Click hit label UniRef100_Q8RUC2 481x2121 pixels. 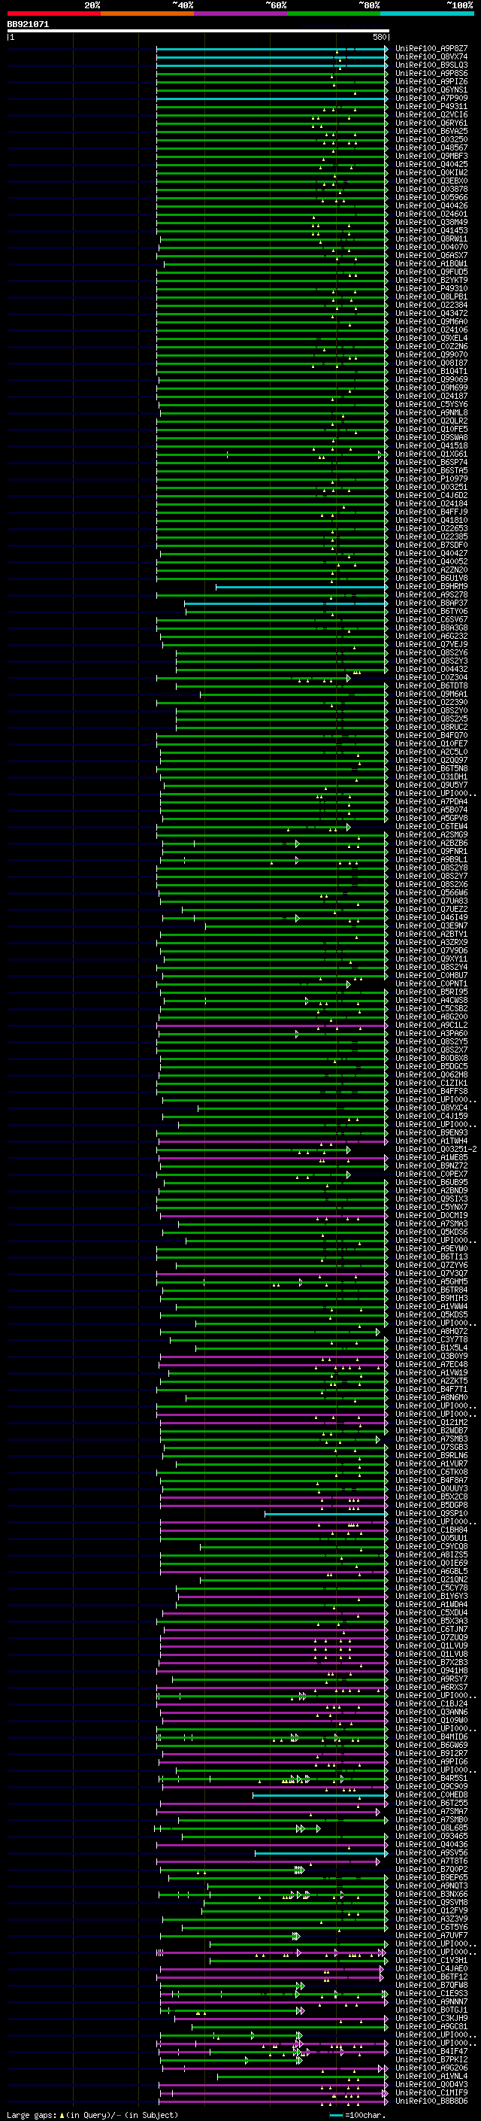point(431,727)
